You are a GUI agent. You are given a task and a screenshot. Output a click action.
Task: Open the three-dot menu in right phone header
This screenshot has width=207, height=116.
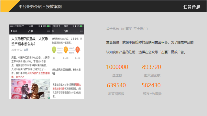pos(81,31)
